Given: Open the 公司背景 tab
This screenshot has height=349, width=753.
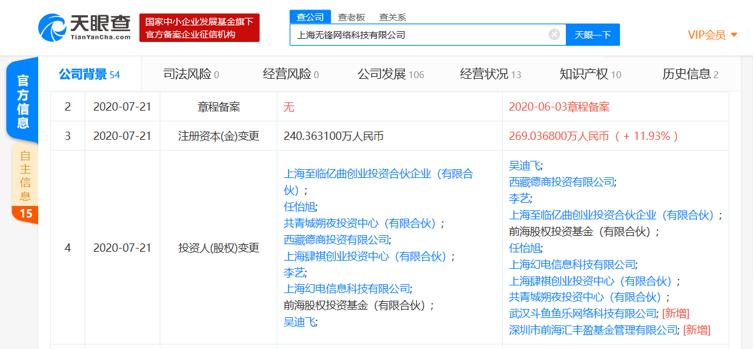Looking at the screenshot, I should (89, 74).
